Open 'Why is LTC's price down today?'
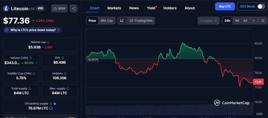 [32, 30]
